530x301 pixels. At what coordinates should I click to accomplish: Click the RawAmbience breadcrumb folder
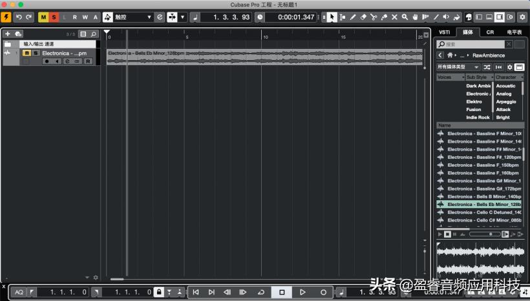pos(489,55)
